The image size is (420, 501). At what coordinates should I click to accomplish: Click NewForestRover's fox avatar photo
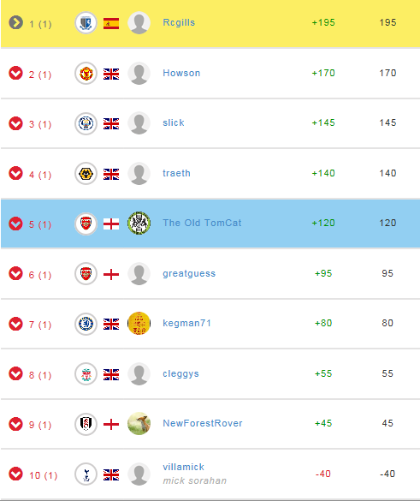tap(139, 424)
